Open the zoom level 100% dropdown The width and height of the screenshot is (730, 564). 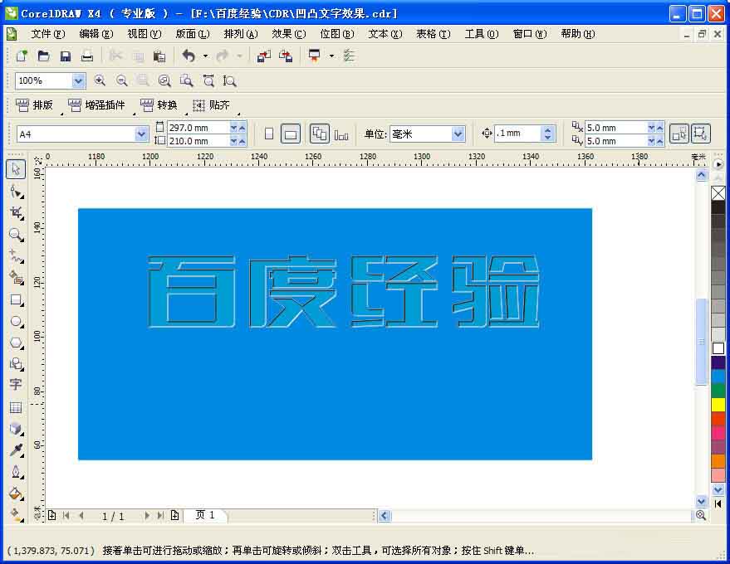click(x=78, y=81)
